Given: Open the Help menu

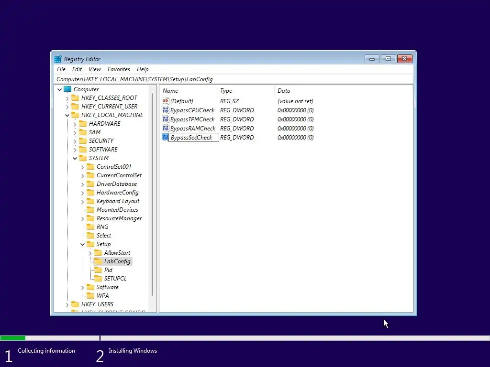Looking at the screenshot, I should 143,69.
